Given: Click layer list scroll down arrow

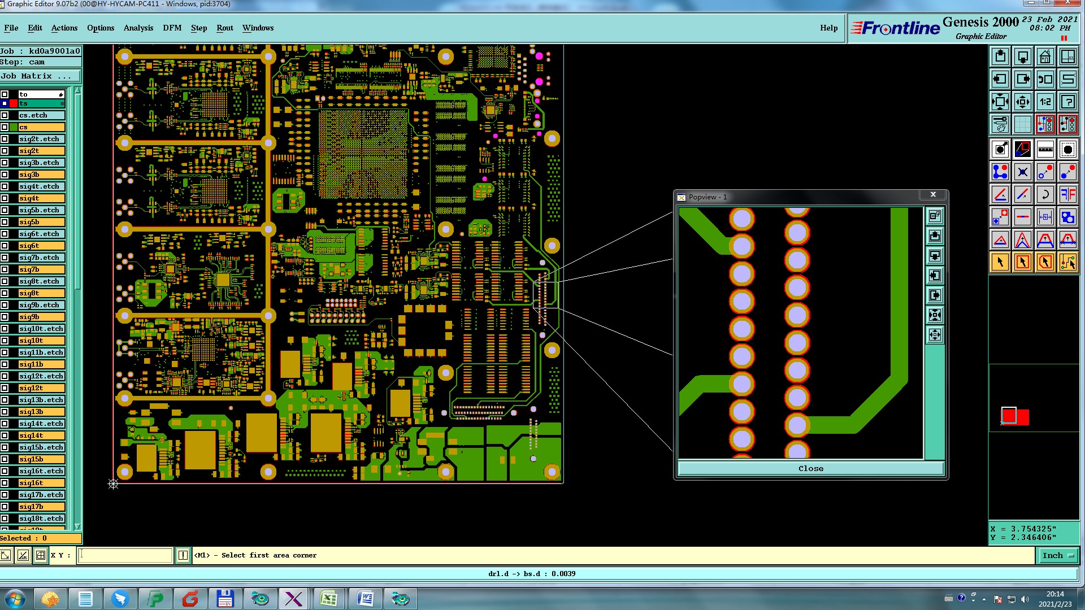Looking at the screenshot, I should [x=77, y=526].
